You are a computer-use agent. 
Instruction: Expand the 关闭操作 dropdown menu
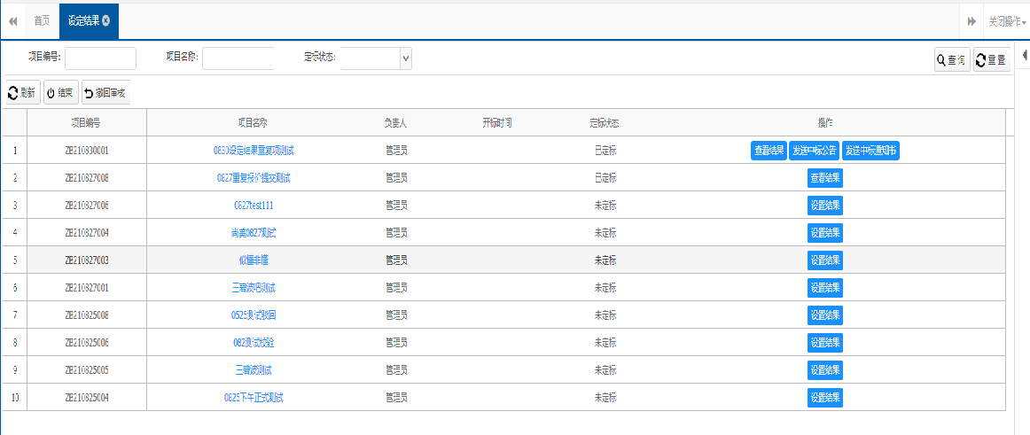1007,21
